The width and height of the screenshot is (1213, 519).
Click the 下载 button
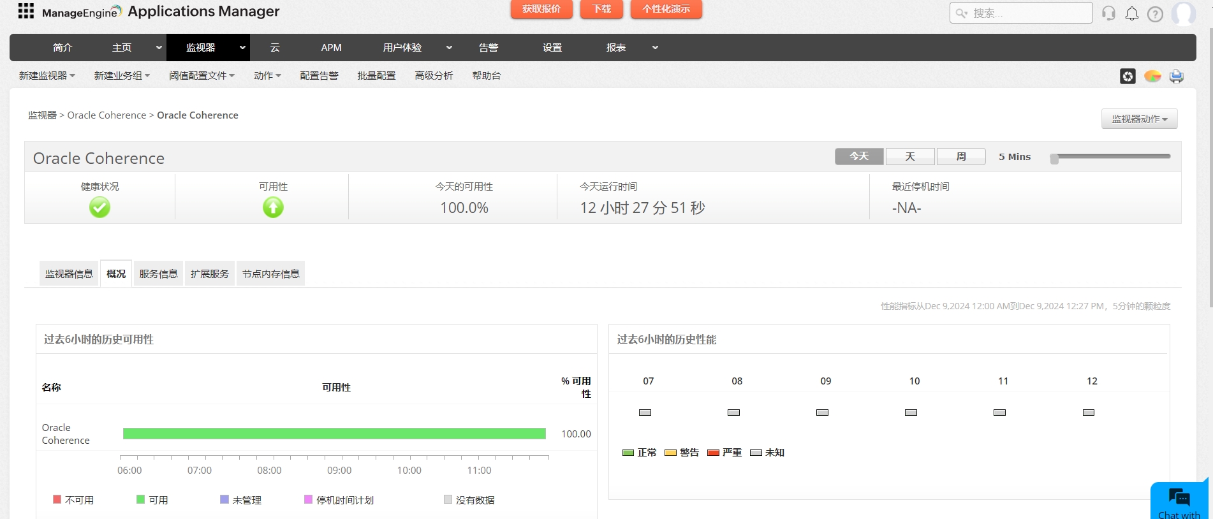602,9
